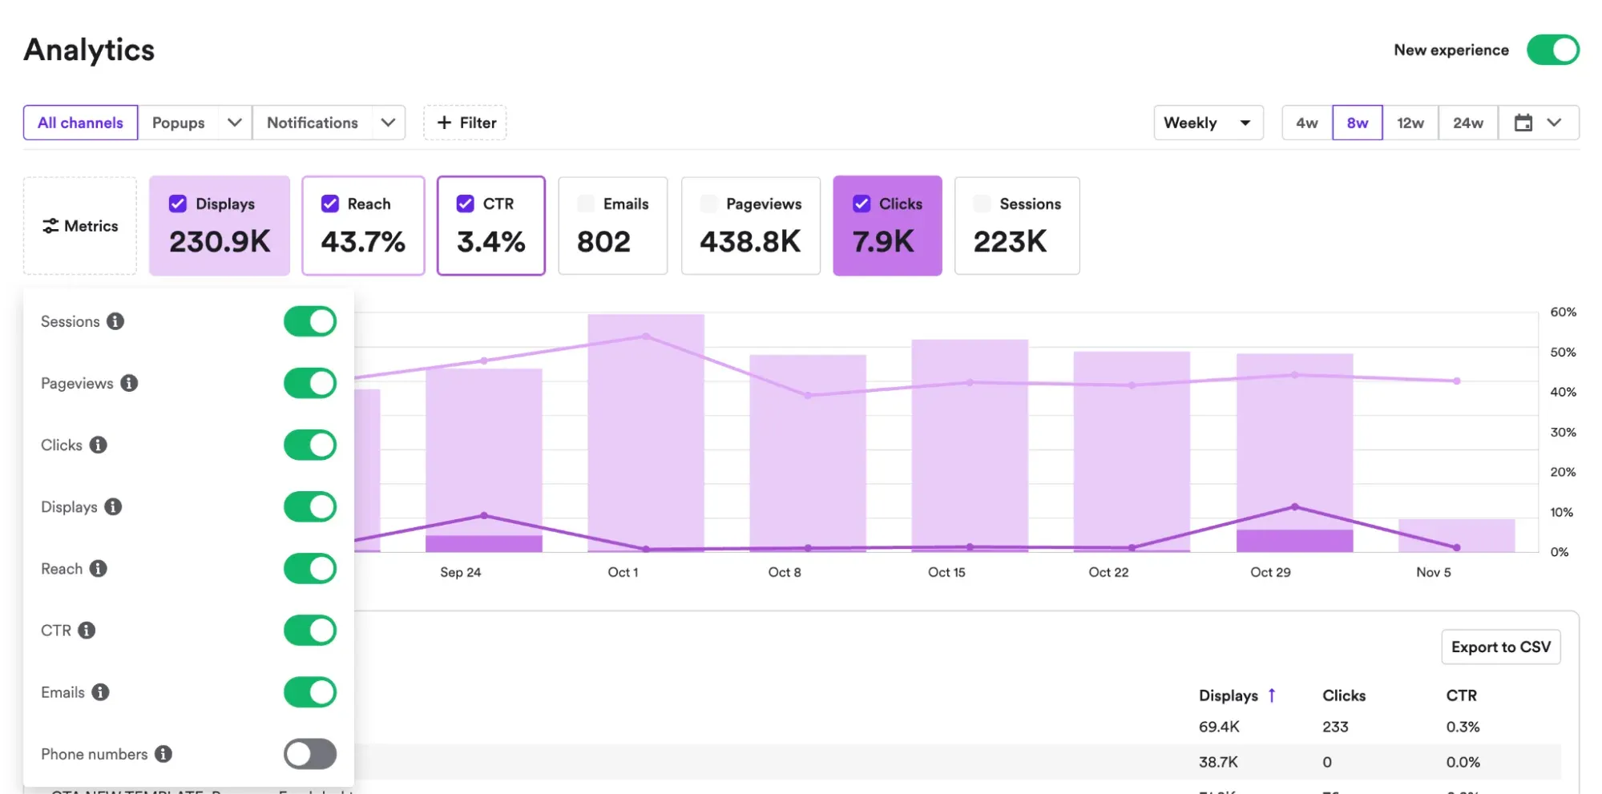Uncheck the CTR card checkbox

465,204
